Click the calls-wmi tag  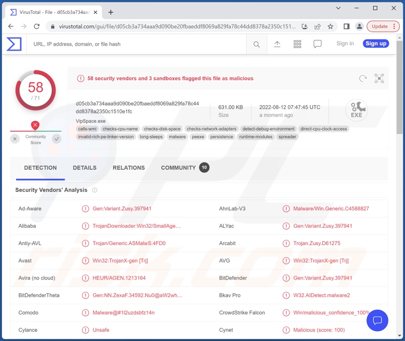[87, 129]
